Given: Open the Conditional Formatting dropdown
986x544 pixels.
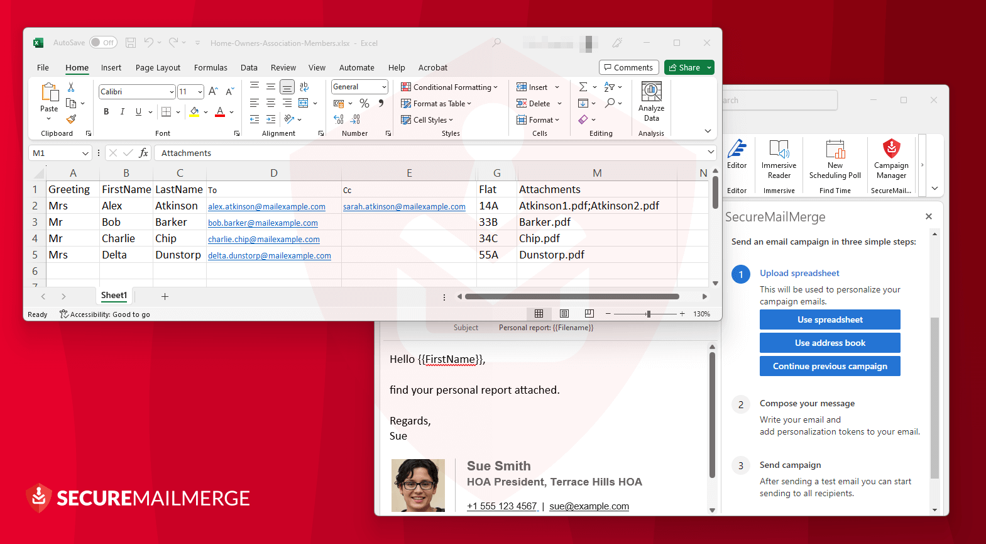Looking at the screenshot, I should [x=449, y=87].
